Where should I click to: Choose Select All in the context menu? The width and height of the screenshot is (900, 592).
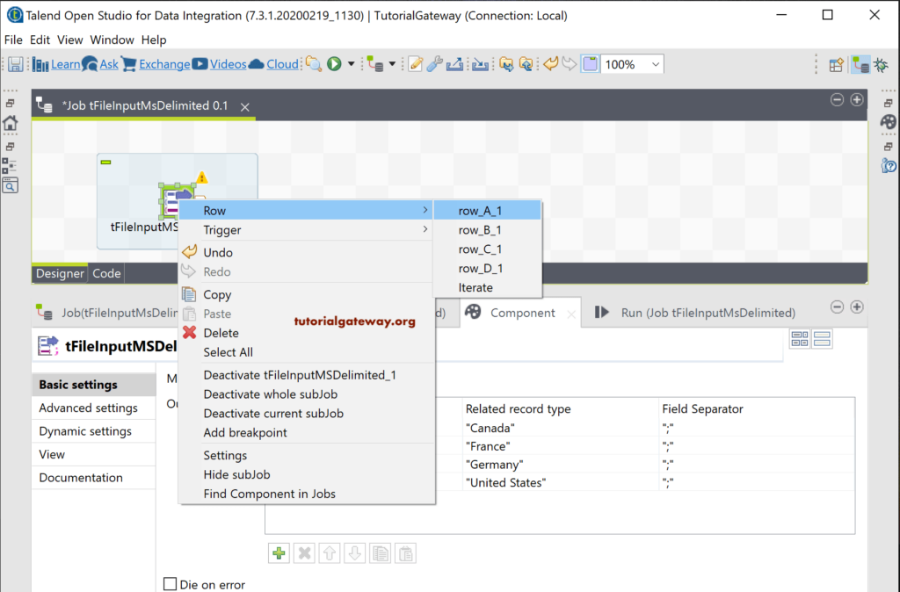pyautogui.click(x=307, y=352)
